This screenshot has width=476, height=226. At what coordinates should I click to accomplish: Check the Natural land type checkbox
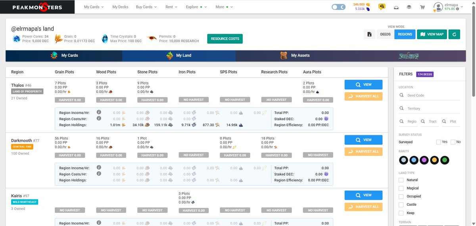pyautogui.click(x=401, y=180)
